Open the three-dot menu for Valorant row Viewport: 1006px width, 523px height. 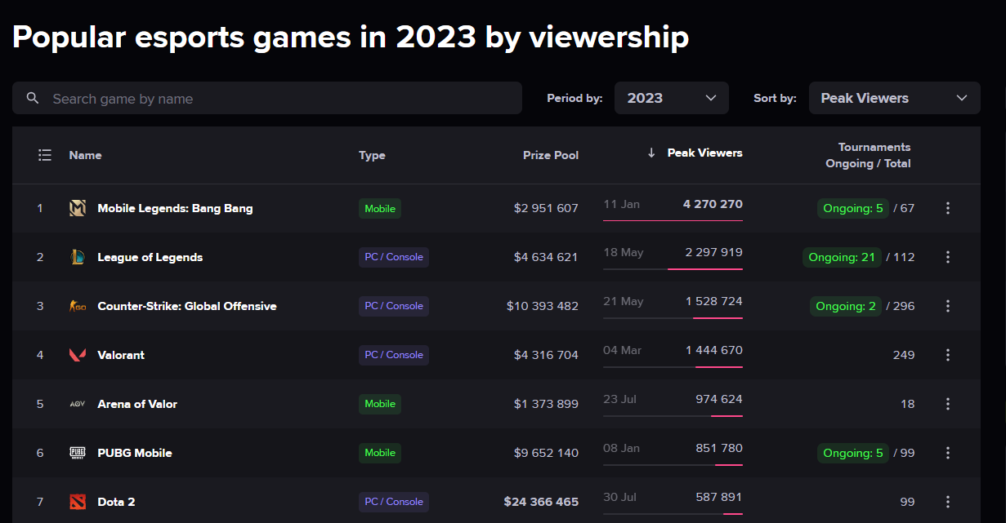click(948, 355)
